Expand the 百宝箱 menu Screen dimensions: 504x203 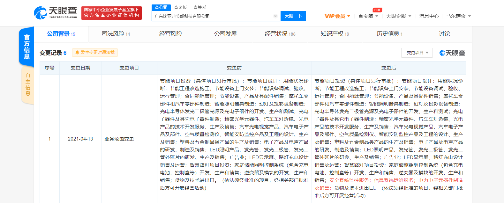click(368, 16)
